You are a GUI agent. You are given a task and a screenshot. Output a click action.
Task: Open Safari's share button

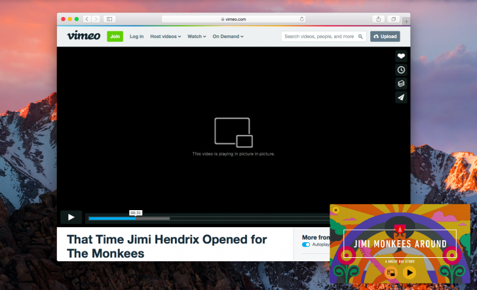coord(379,19)
